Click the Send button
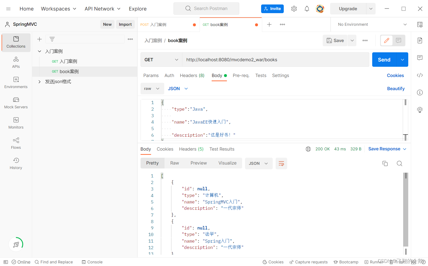The width and height of the screenshot is (428, 266). [x=384, y=60]
